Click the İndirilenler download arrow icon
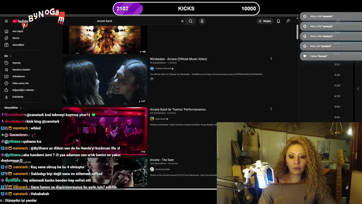362x204 pixels. click(x=6, y=97)
